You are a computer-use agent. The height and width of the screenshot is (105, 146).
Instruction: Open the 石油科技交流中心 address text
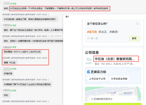tap(103, 99)
